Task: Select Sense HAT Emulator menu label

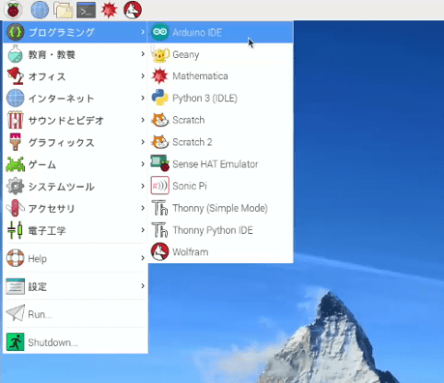Action: 216,164
